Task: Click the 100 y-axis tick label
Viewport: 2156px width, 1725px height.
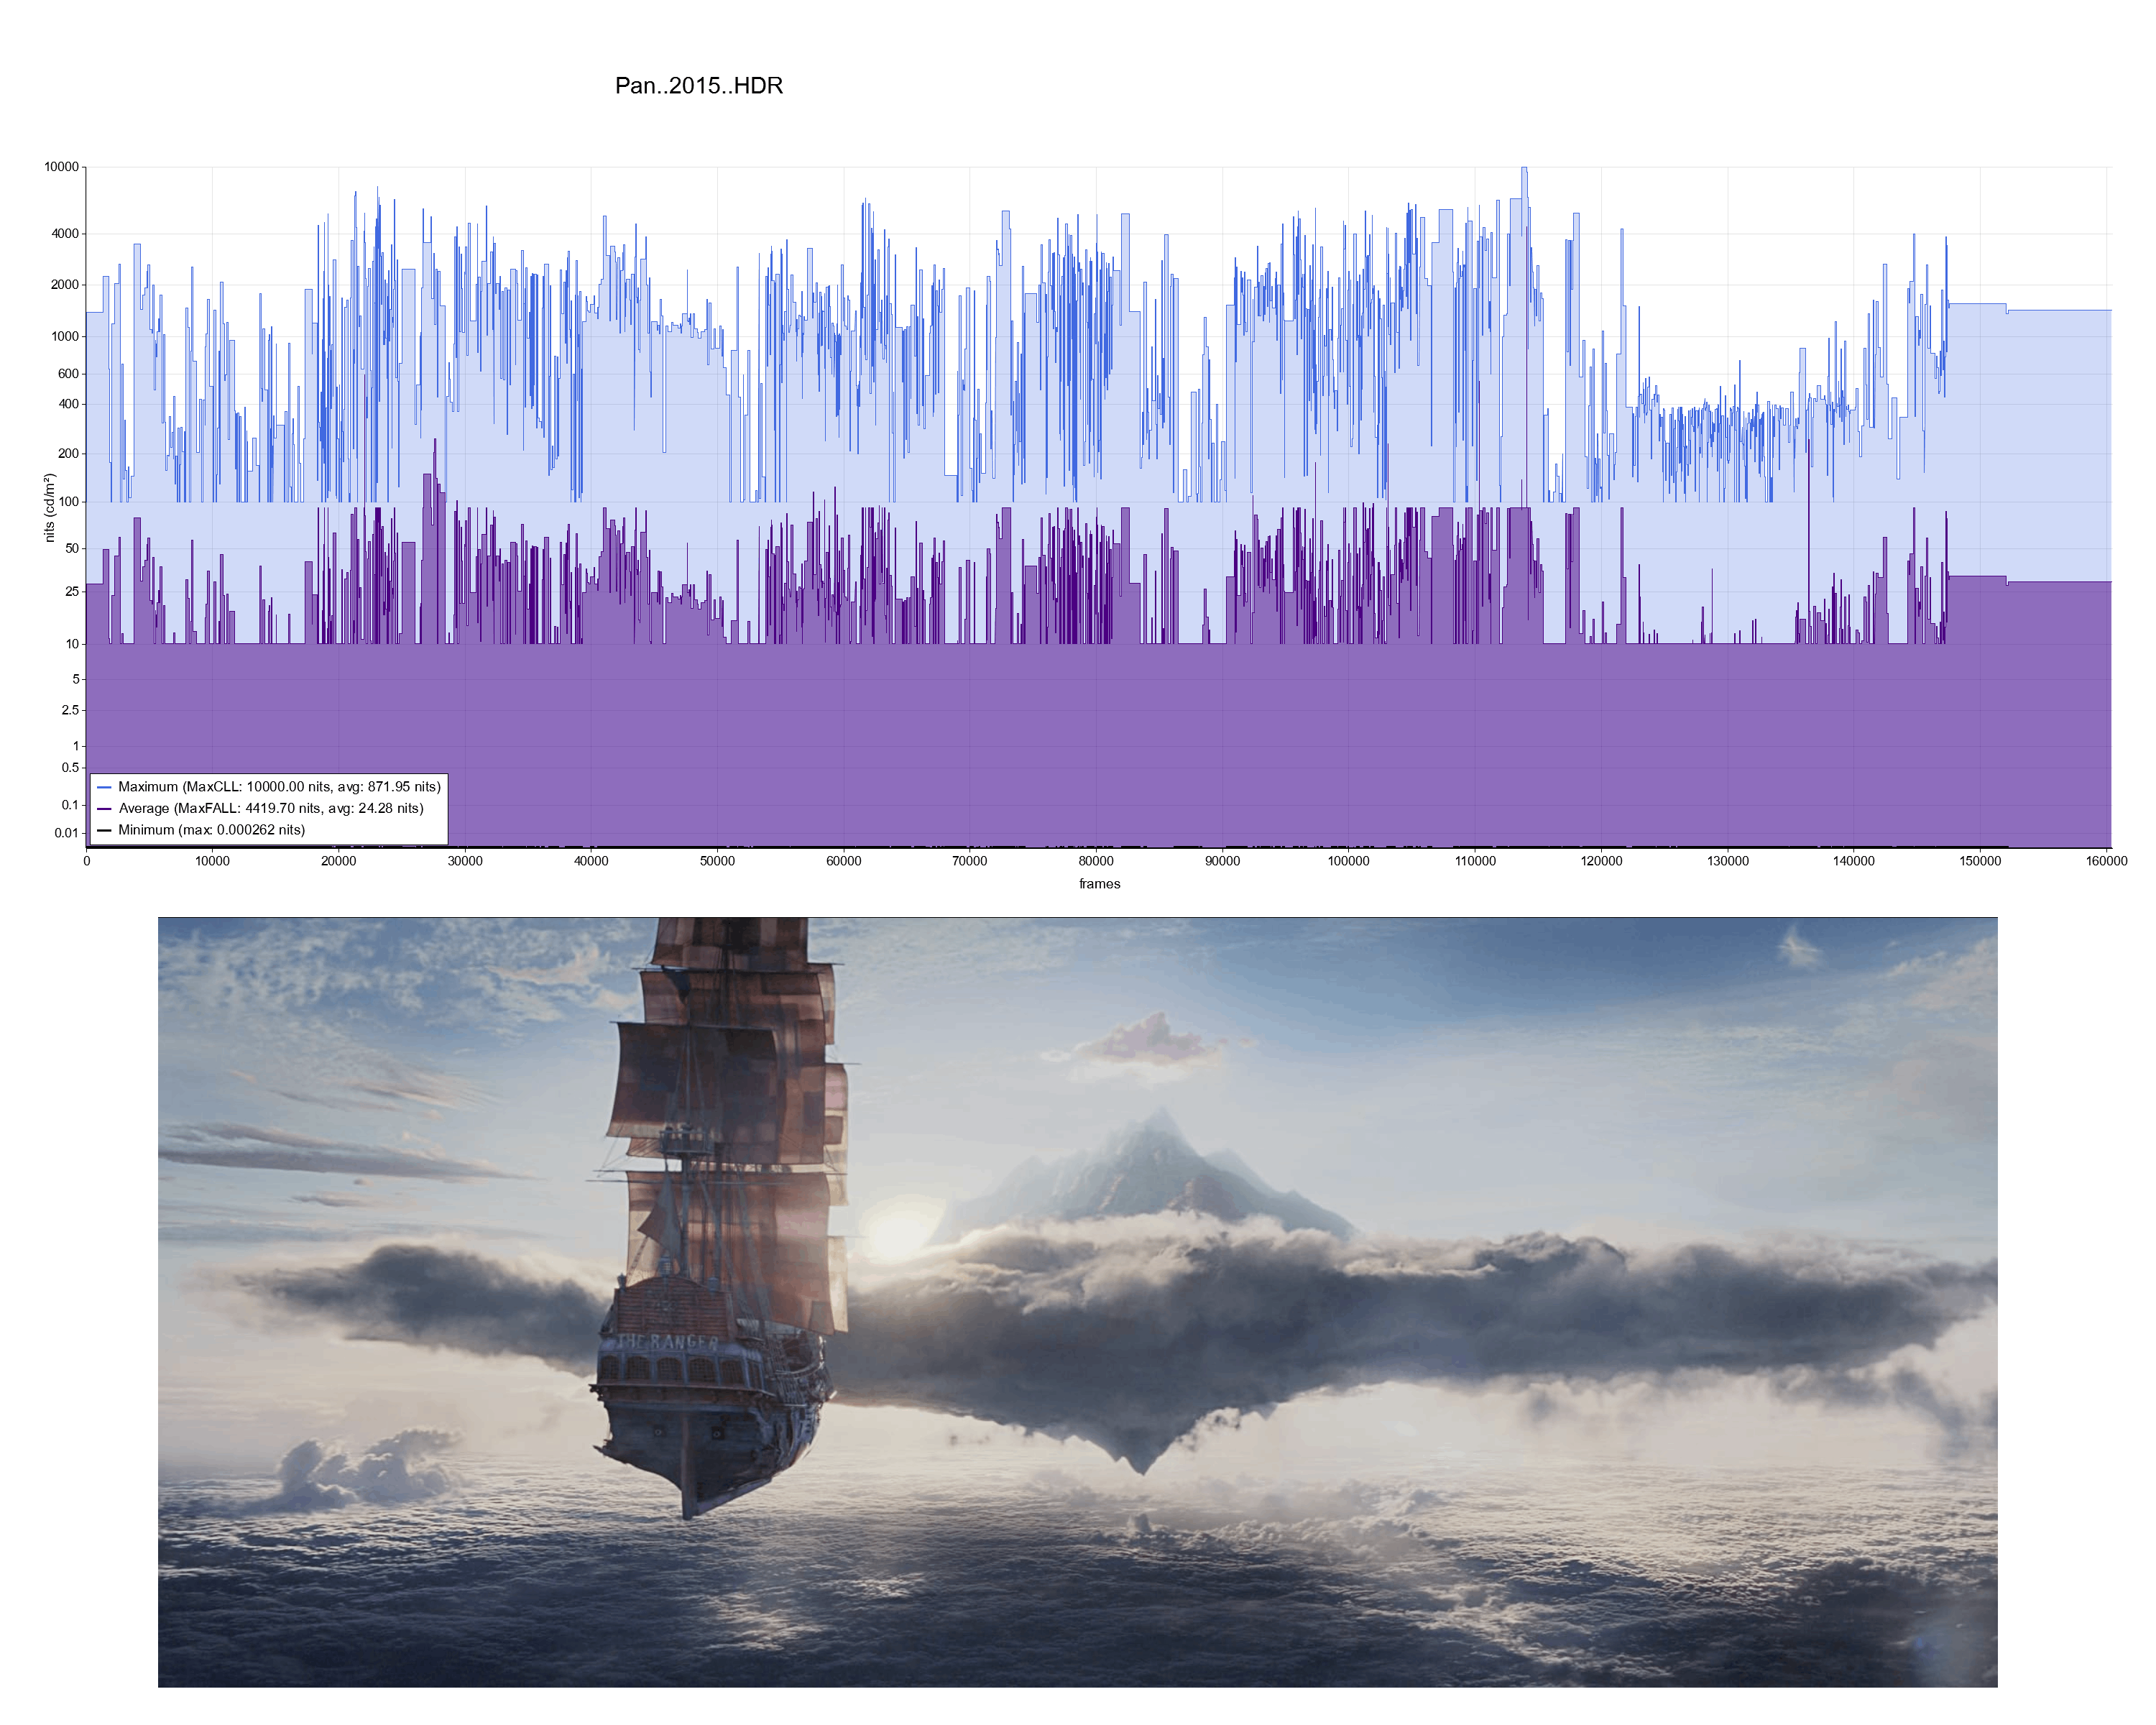Action: (68, 501)
